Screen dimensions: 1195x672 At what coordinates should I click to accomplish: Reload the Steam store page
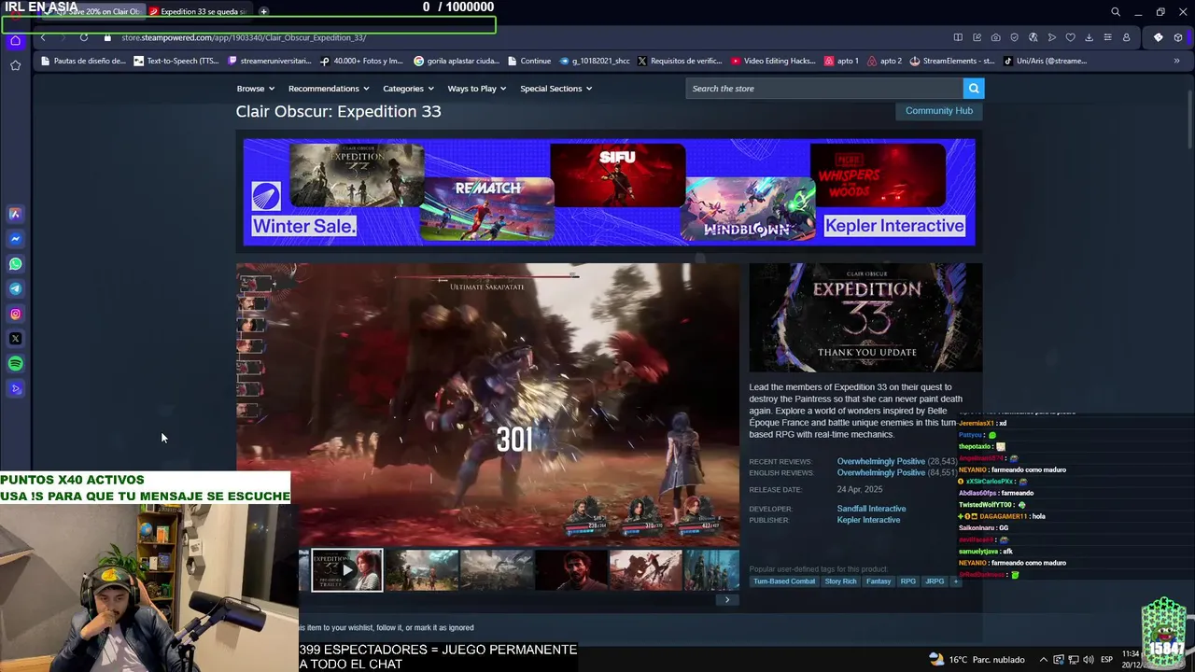click(84, 37)
